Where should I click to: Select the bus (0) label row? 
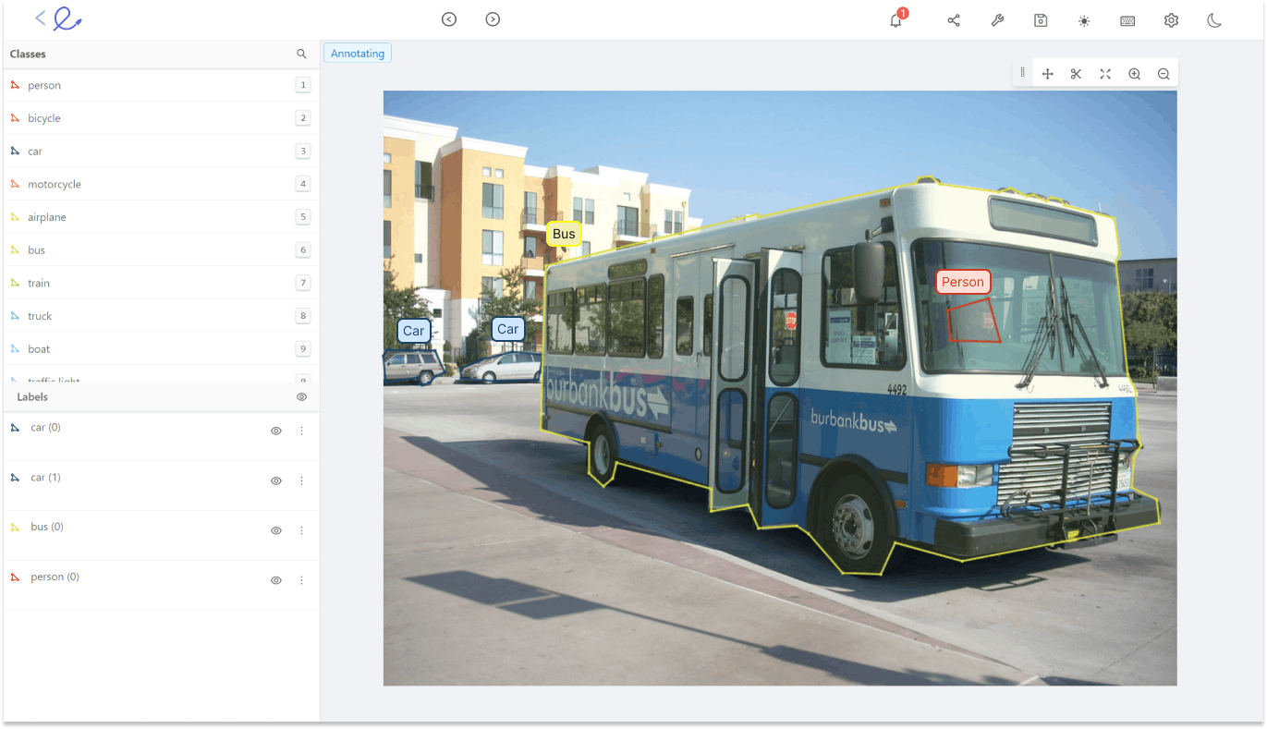162,536
